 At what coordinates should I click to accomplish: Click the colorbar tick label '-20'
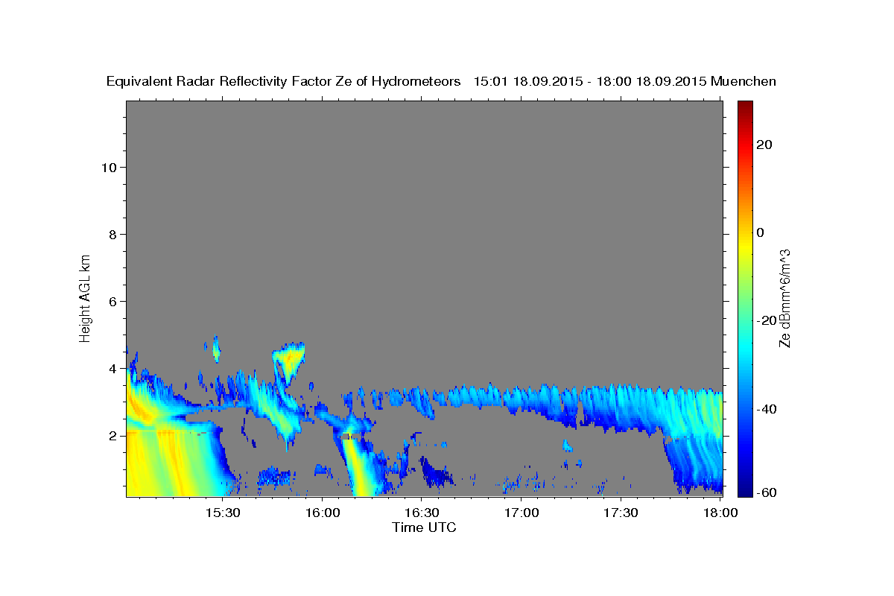click(767, 320)
